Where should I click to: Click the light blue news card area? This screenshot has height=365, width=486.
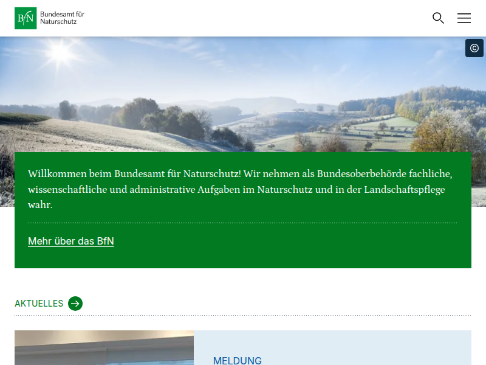pyautogui.click(x=364, y=347)
